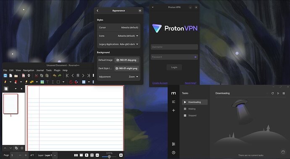
Task: Resume all tasks in Motrix
Action: (x=278, y=93)
